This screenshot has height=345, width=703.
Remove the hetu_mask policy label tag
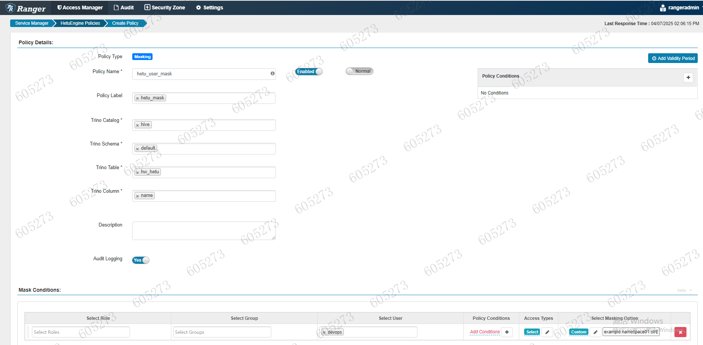(x=138, y=98)
